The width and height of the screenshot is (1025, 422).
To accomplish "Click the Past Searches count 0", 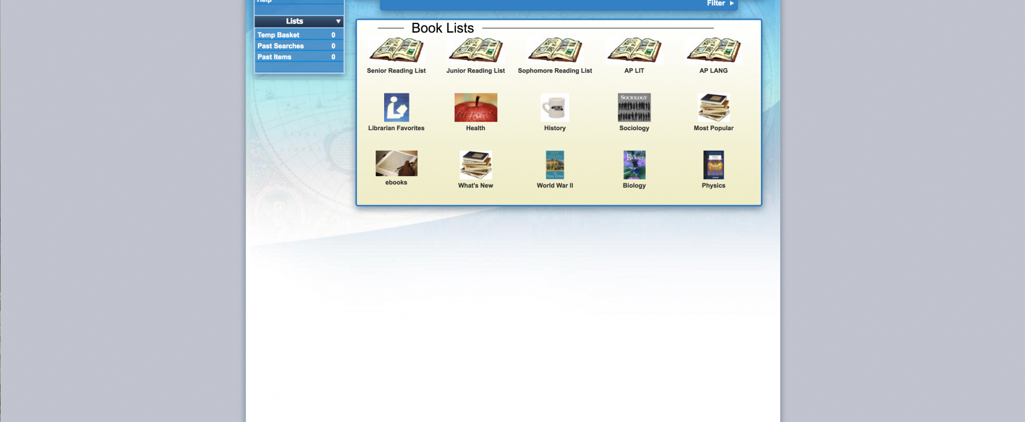I will (333, 46).
